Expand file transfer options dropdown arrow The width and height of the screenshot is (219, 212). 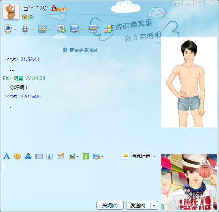point(50,29)
